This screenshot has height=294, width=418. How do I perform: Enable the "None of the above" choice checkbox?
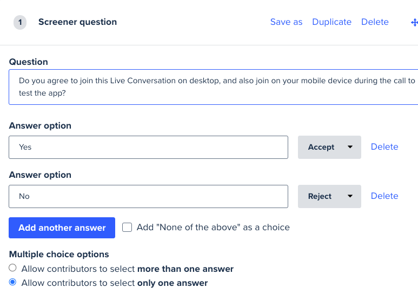pyautogui.click(x=127, y=228)
